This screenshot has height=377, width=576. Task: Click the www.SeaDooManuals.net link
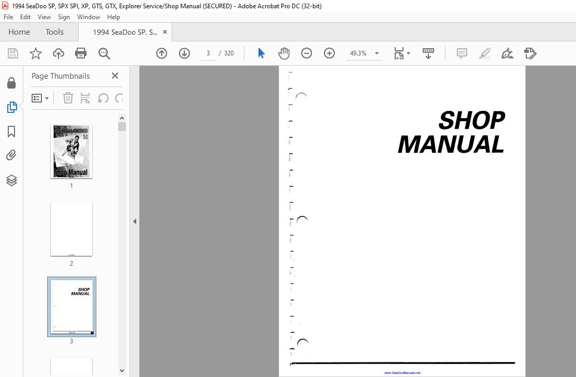tap(402, 372)
